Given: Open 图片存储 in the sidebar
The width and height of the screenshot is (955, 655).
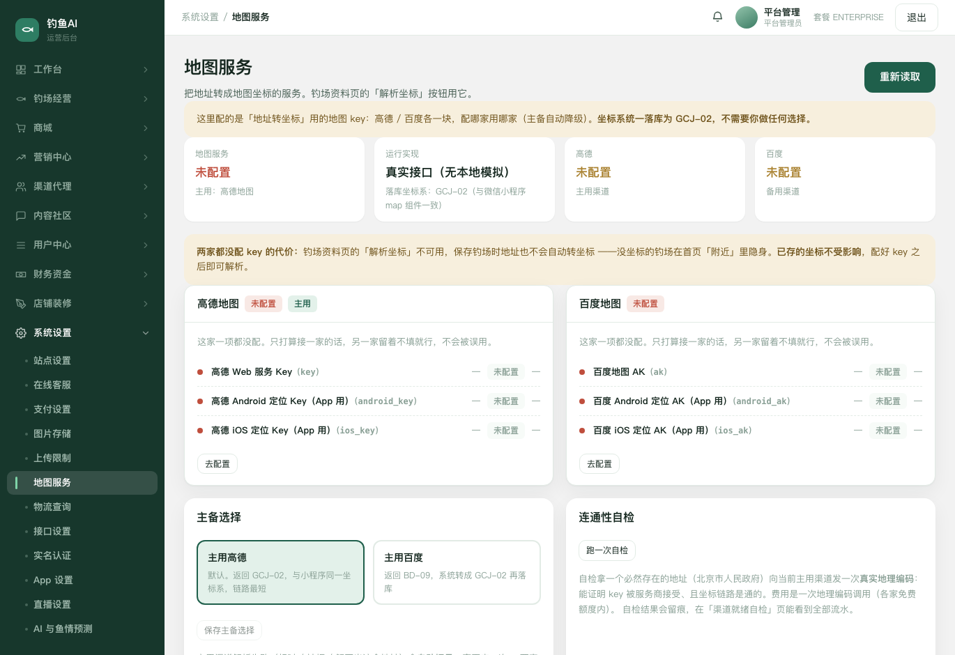Looking at the screenshot, I should pos(82,433).
